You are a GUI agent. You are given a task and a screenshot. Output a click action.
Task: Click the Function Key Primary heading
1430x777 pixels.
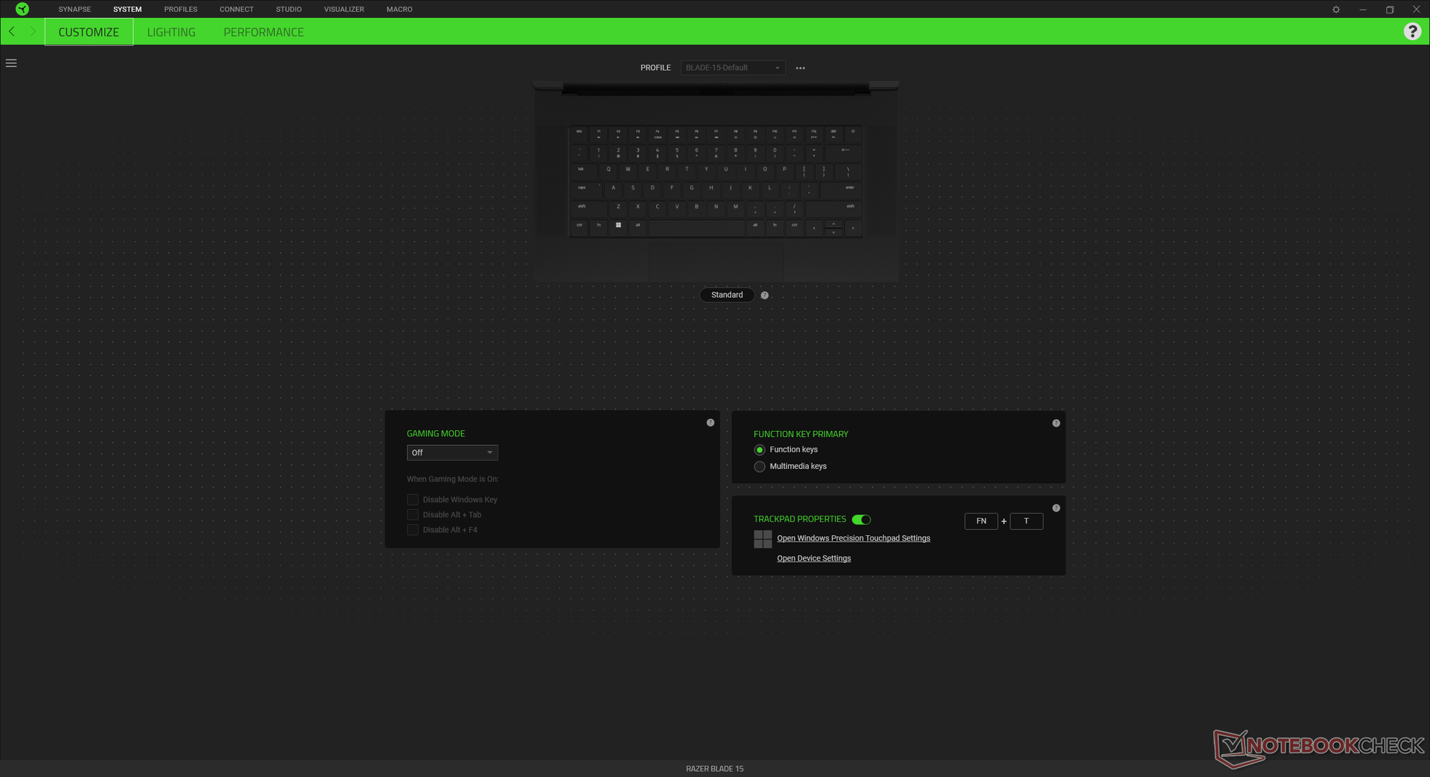click(801, 434)
